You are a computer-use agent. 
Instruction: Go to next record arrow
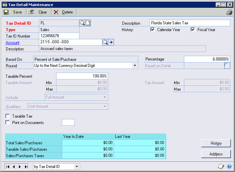click(20, 167)
